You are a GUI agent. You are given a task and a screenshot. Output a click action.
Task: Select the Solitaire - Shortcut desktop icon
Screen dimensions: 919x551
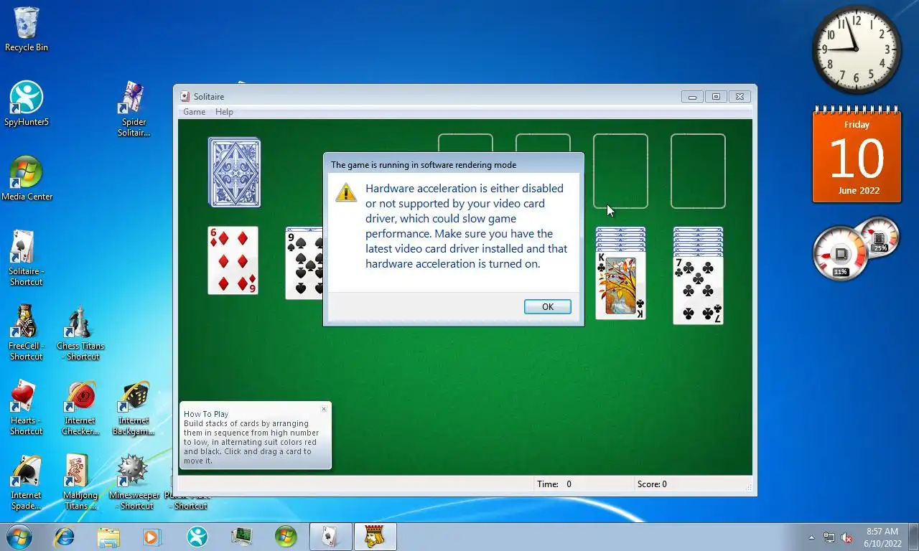pos(27,258)
